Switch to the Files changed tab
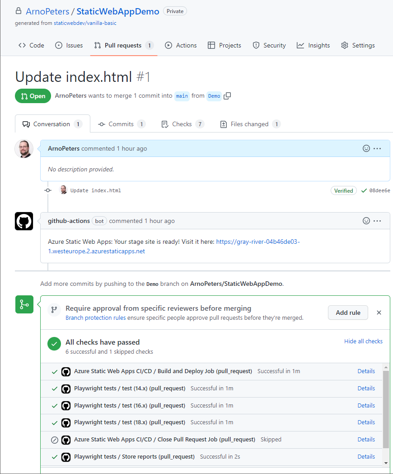The image size is (393, 474). [250, 124]
